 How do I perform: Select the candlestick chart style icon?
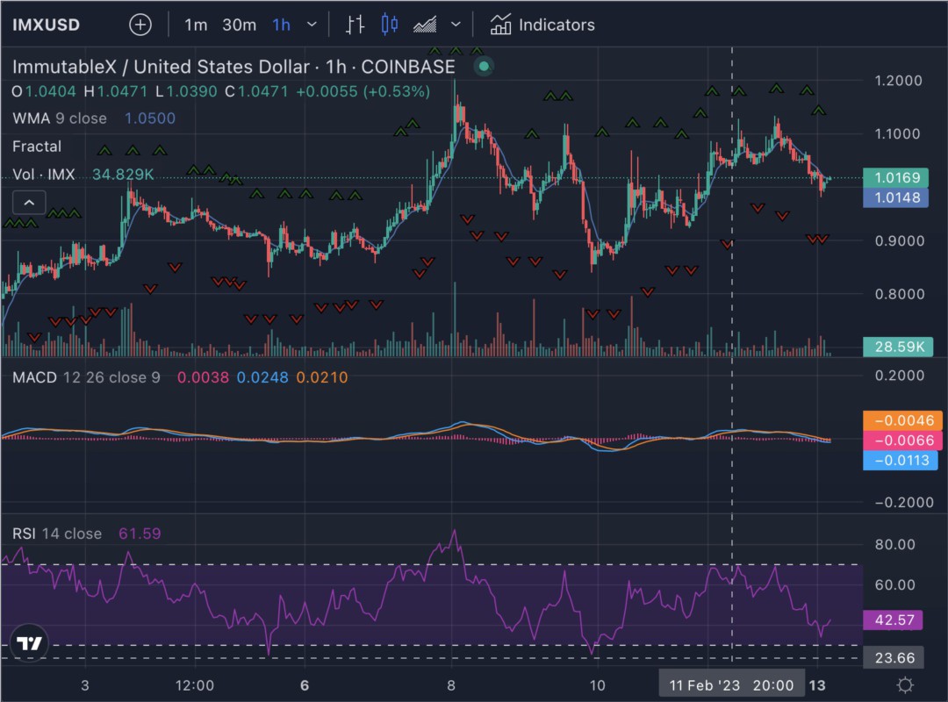click(389, 25)
